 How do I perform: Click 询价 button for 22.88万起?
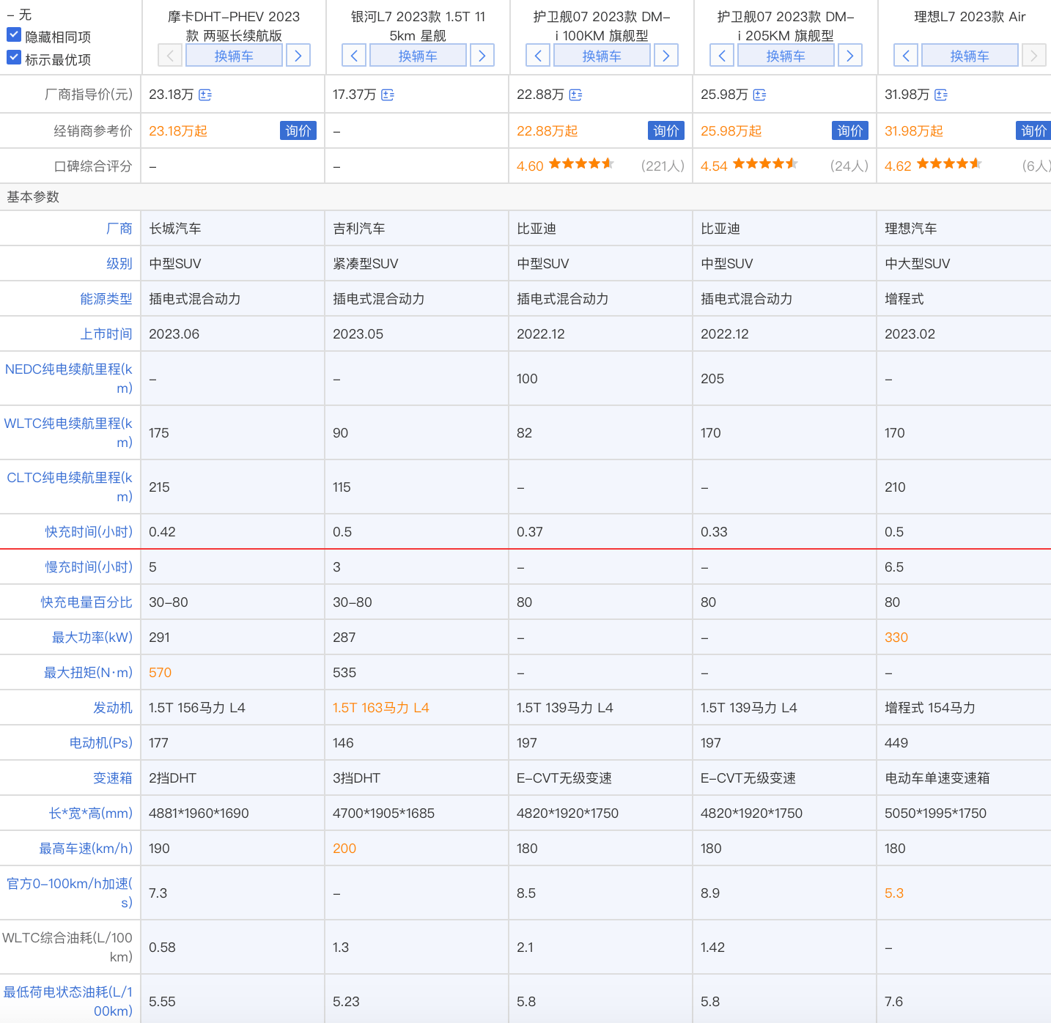(666, 130)
